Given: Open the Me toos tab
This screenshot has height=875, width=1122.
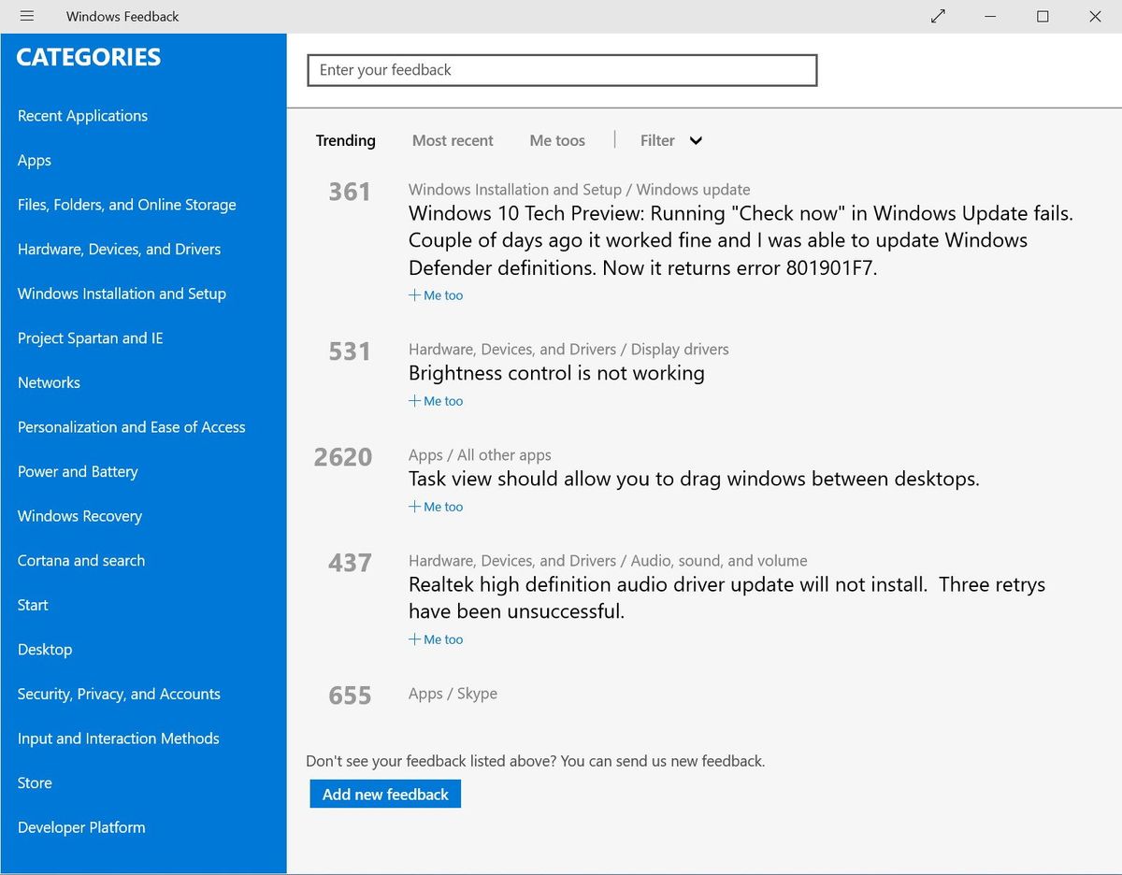Looking at the screenshot, I should click(x=556, y=140).
